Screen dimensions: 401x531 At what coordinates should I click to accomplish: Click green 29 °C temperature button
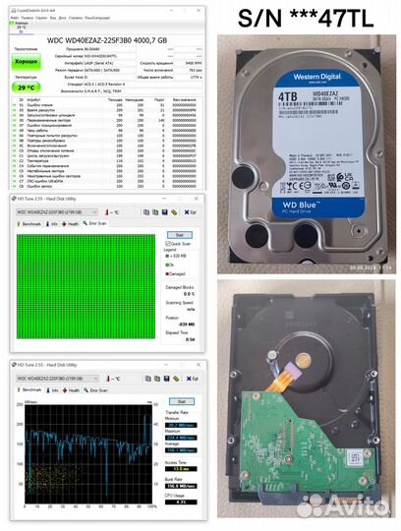point(27,88)
